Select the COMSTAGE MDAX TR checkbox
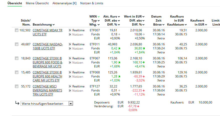The width and height of the screenshot is (220, 116). pos(17,30)
